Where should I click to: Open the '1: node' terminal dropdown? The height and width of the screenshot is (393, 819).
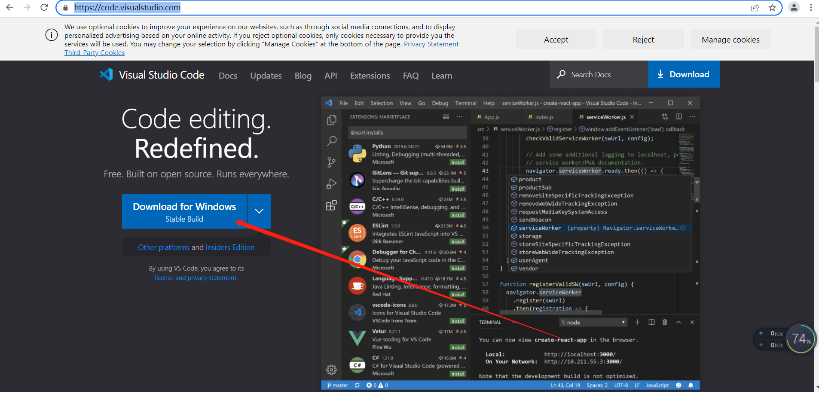[x=593, y=322]
